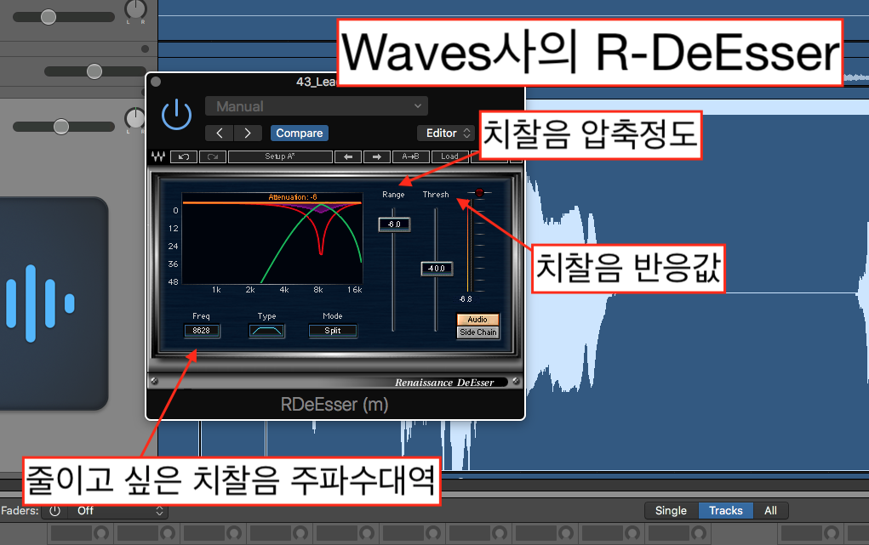Click the Waves toolbar redo icon
This screenshot has height=545, width=869.
(212, 156)
